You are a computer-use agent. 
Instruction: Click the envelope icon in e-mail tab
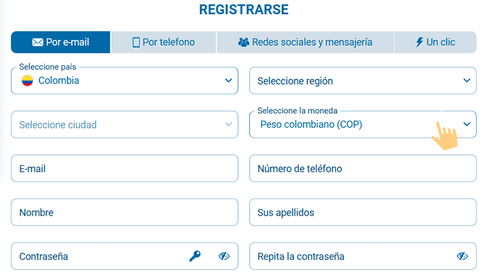(38, 43)
